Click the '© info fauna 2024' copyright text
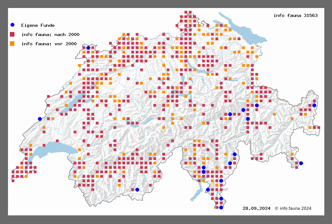This screenshot has width=332, height=224. coord(293,208)
